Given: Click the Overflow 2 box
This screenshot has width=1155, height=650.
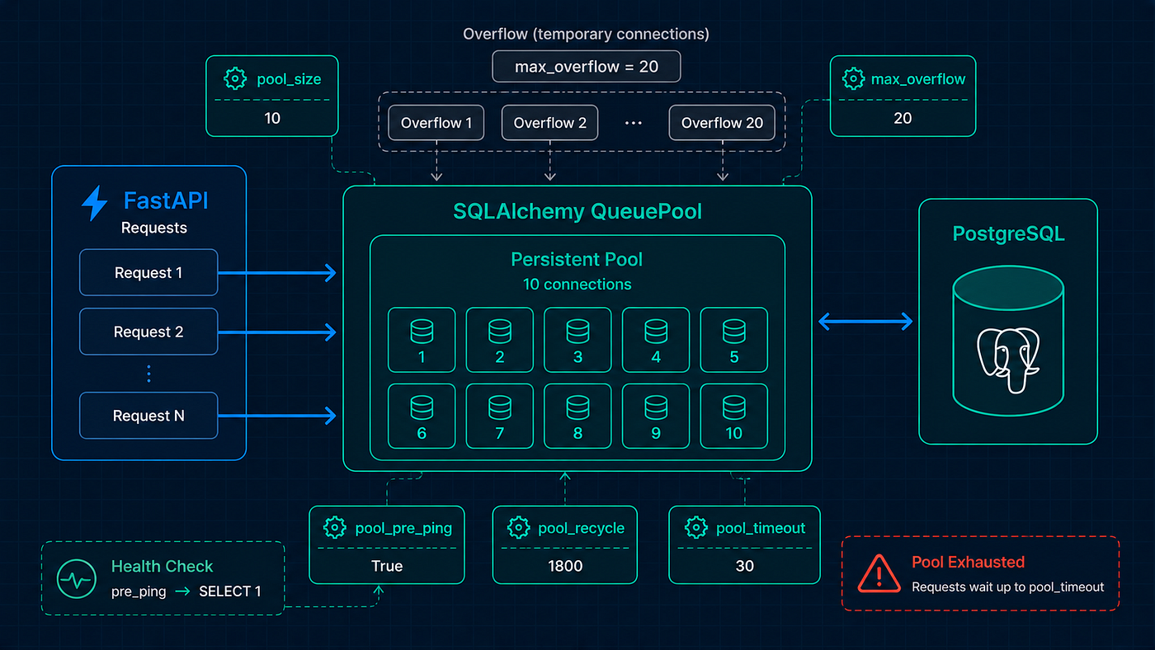Looking at the screenshot, I should point(550,123).
